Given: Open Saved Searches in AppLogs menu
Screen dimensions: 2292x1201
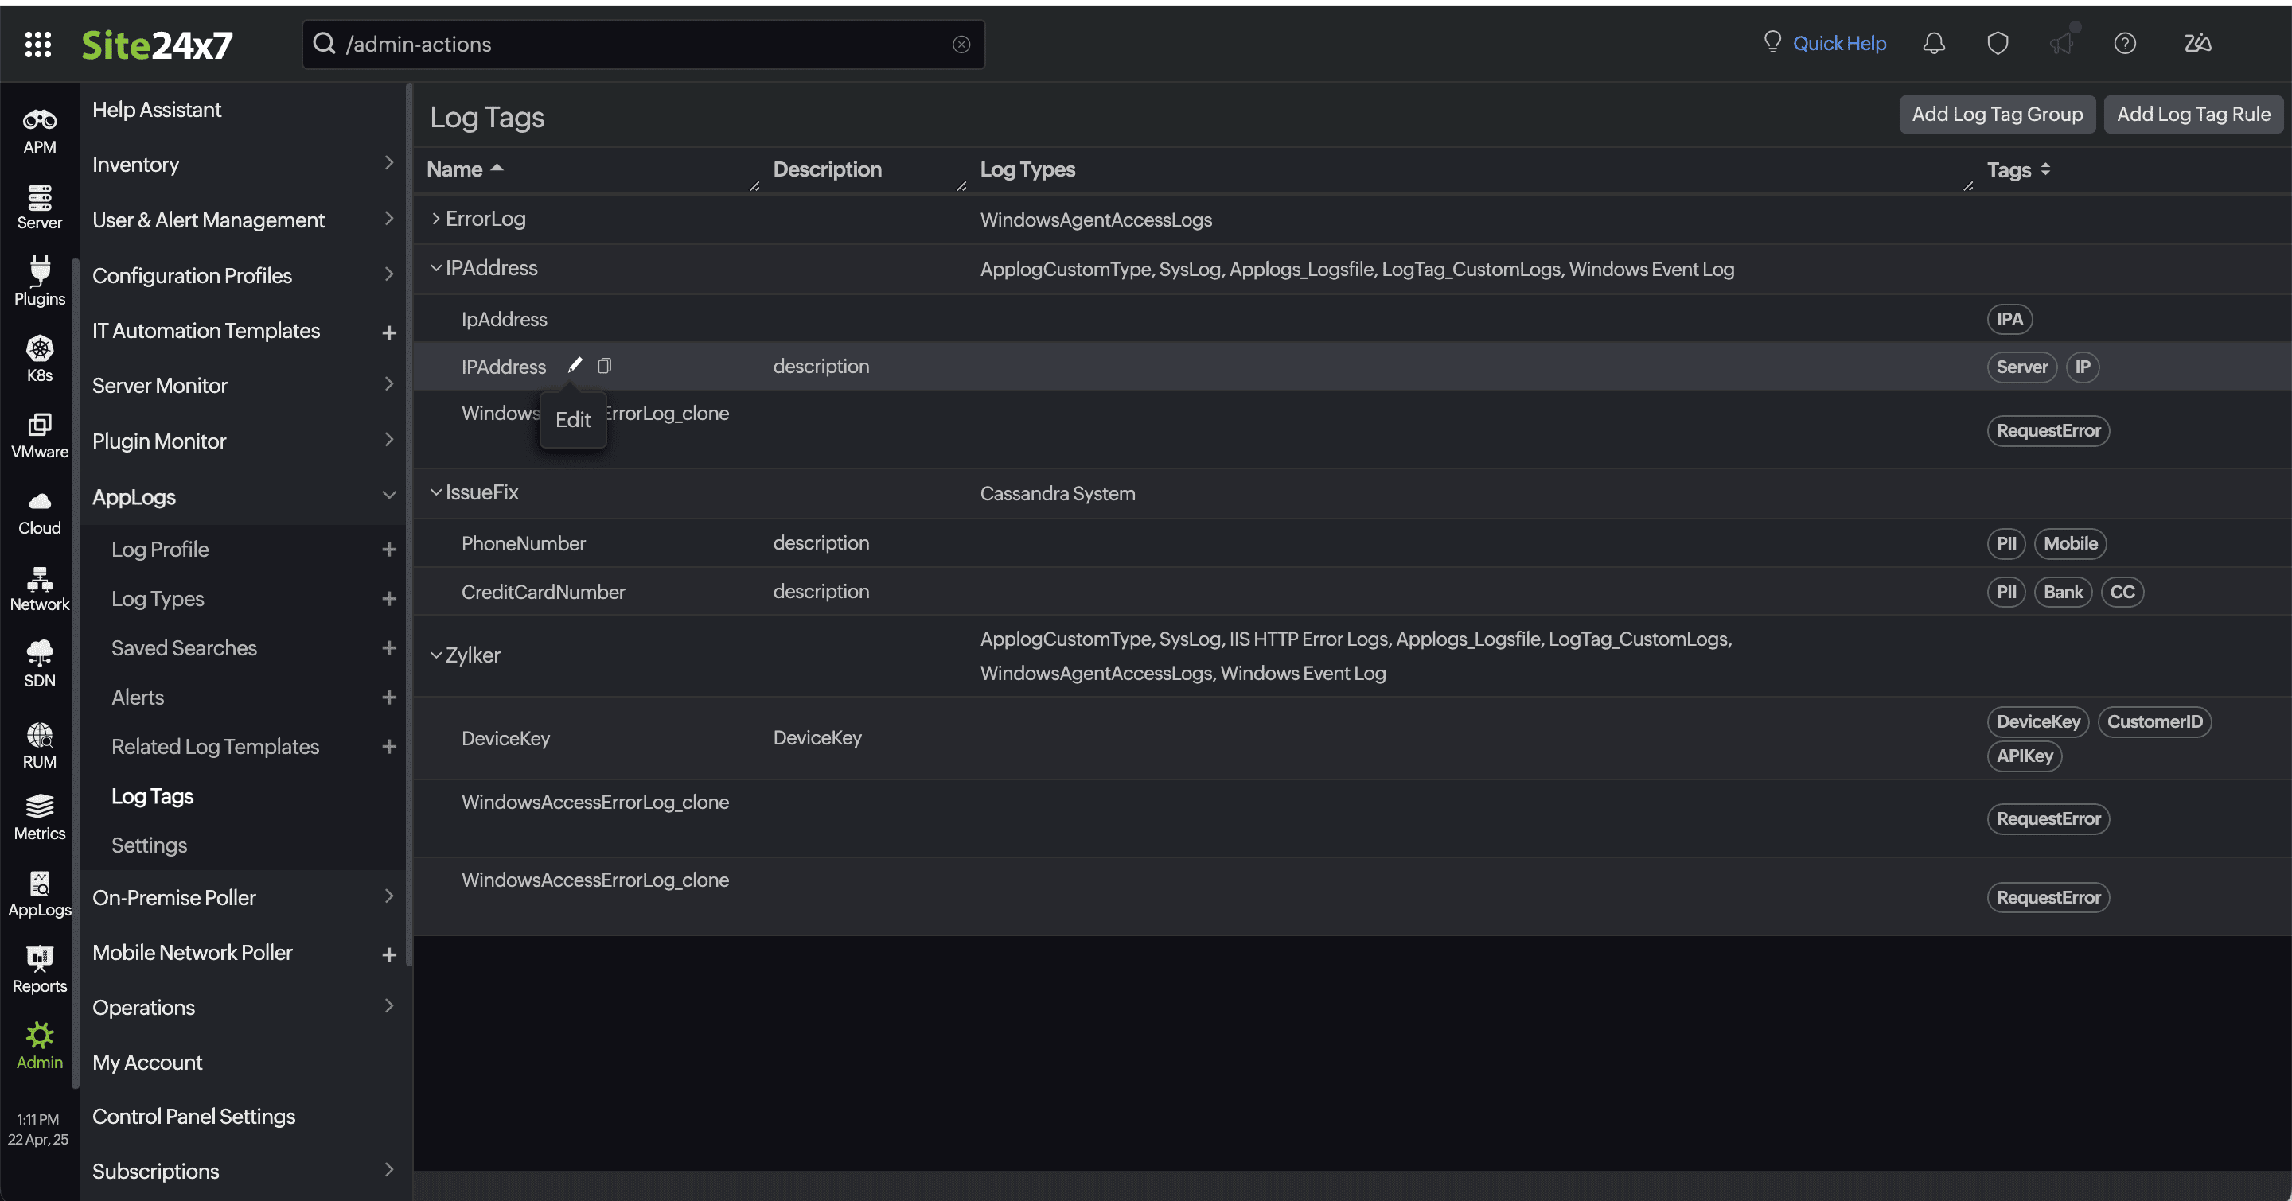Looking at the screenshot, I should tap(184, 647).
